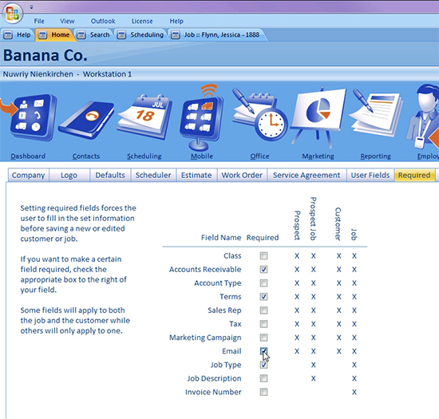
Task: Open the Employees person icon
Action: point(423,117)
